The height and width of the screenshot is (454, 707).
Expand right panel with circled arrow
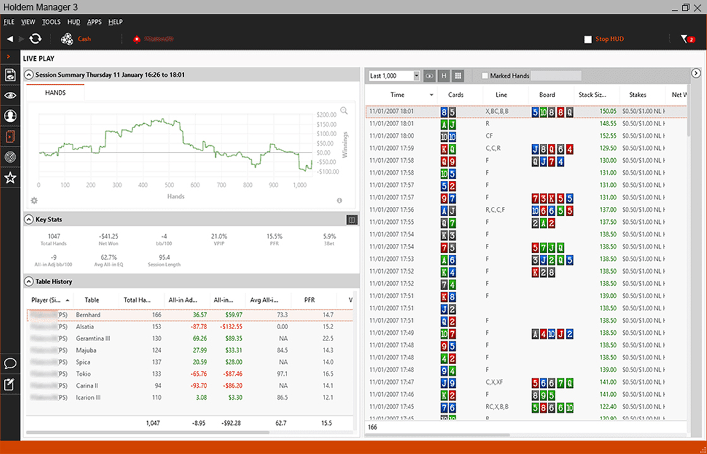[x=696, y=73]
